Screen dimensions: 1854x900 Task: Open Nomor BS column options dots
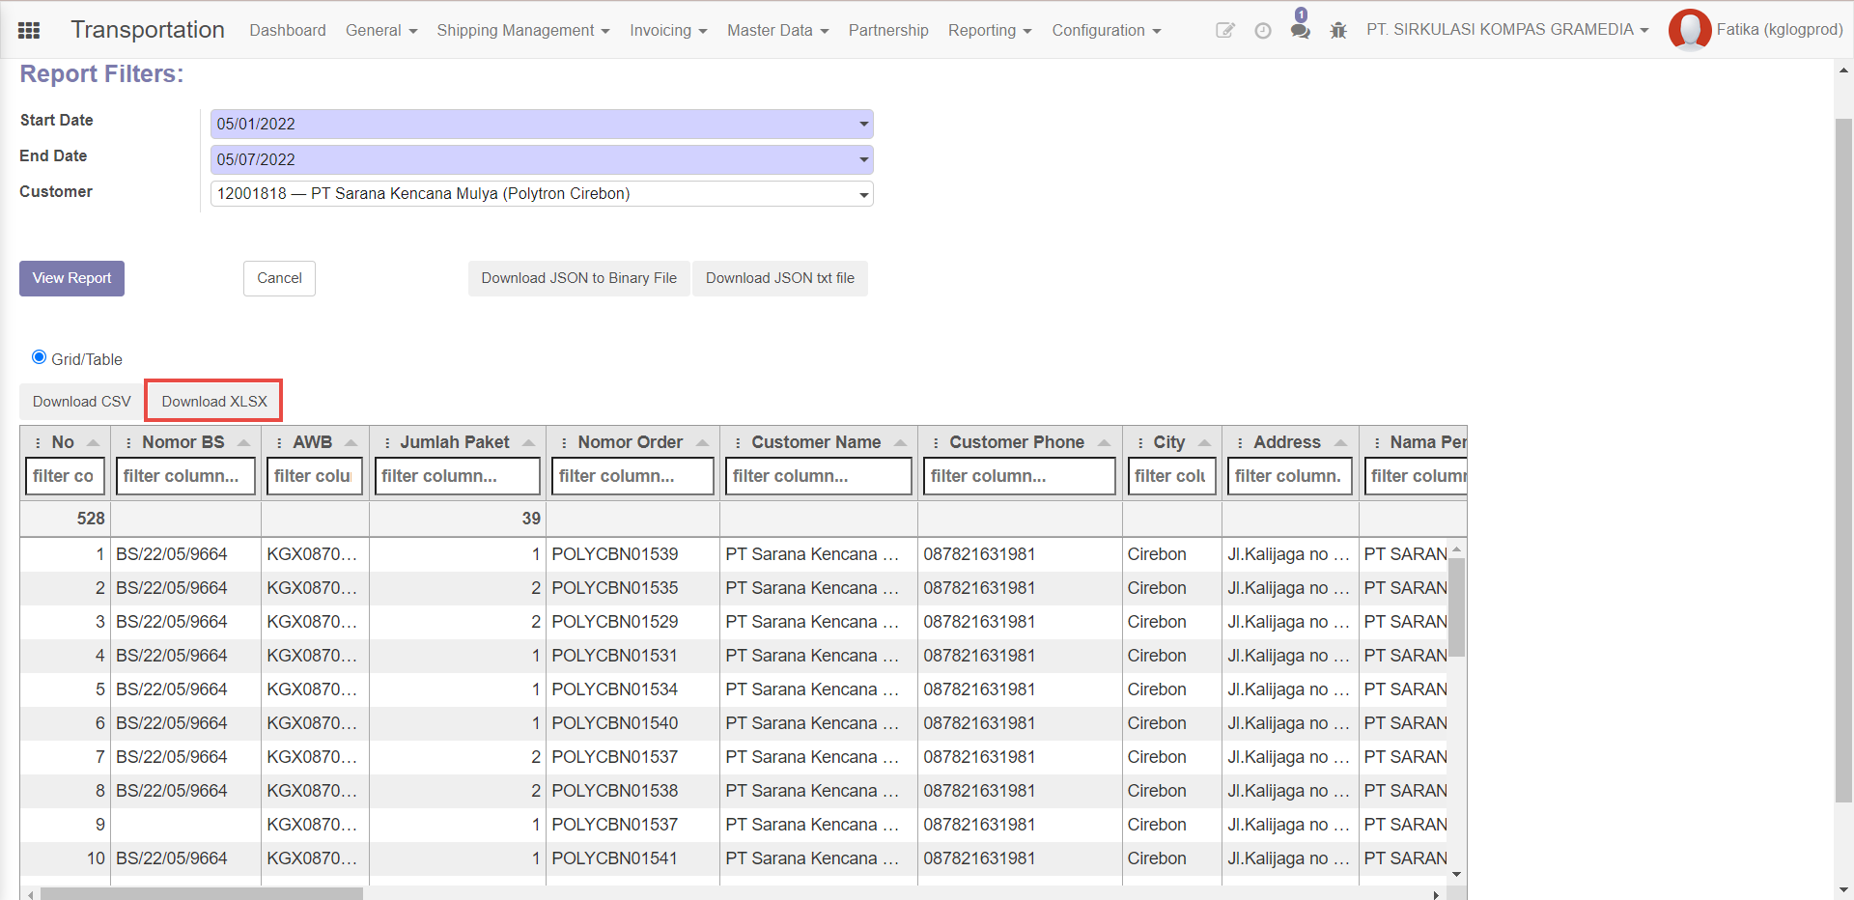128,442
